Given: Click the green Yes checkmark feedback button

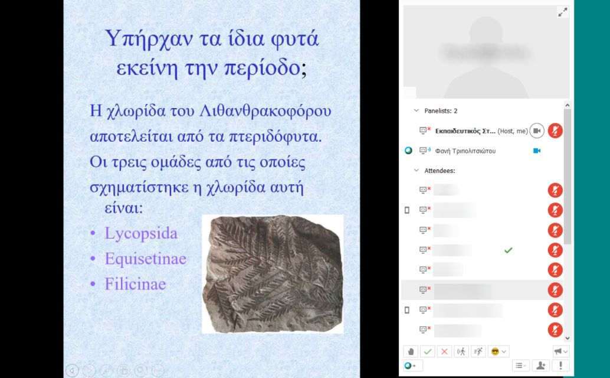Looking at the screenshot, I should pos(428,351).
